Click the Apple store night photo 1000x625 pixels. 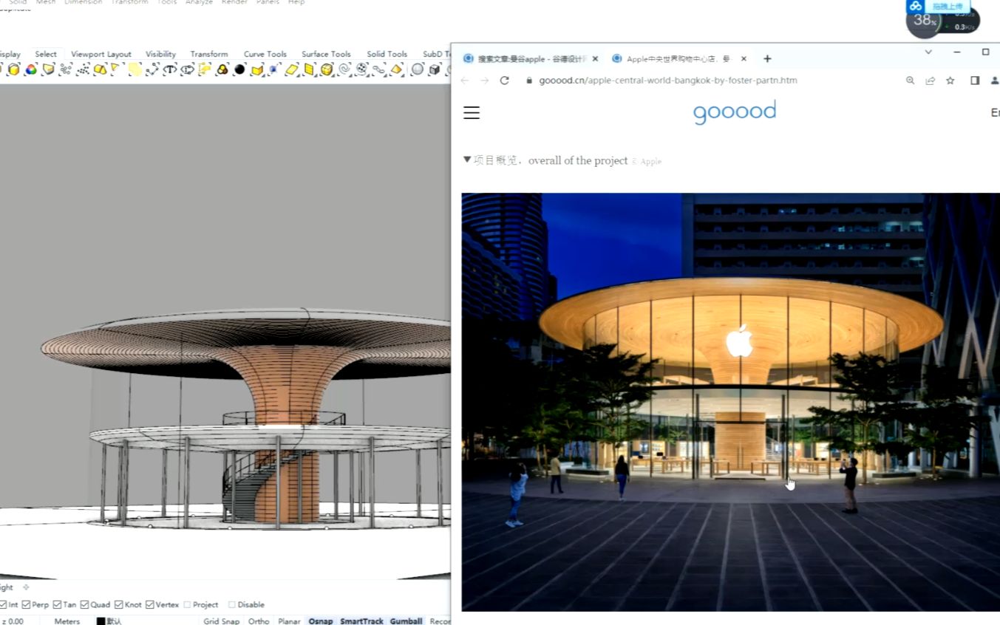[730, 402]
